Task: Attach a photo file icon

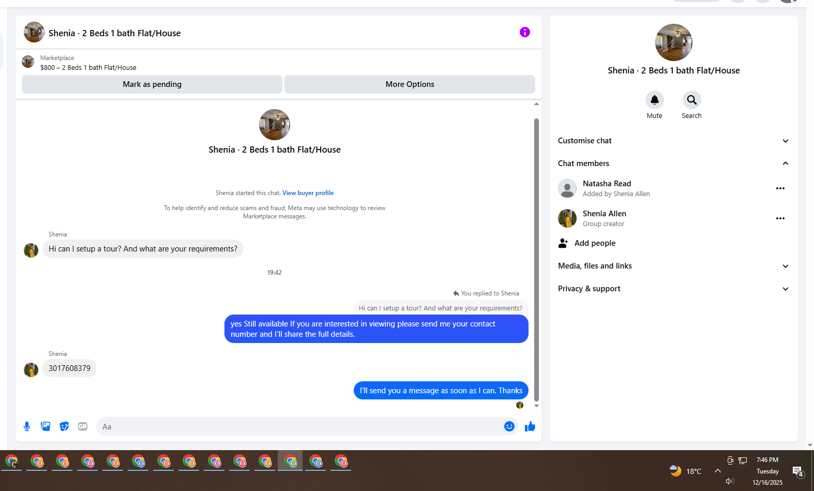Action: 46,426
